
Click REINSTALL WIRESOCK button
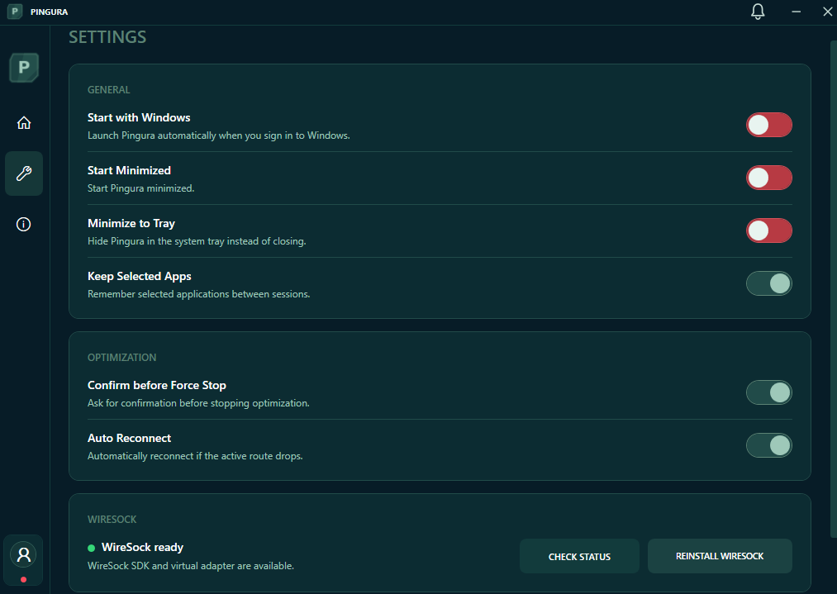(x=720, y=556)
